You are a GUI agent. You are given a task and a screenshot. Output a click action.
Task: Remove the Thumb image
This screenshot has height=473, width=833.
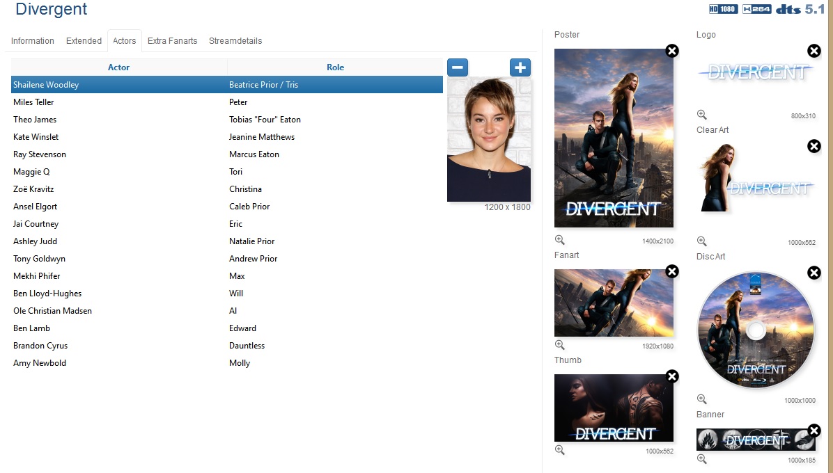click(x=672, y=376)
